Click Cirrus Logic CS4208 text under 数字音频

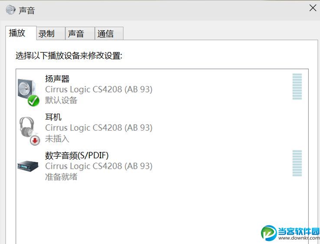(99, 166)
